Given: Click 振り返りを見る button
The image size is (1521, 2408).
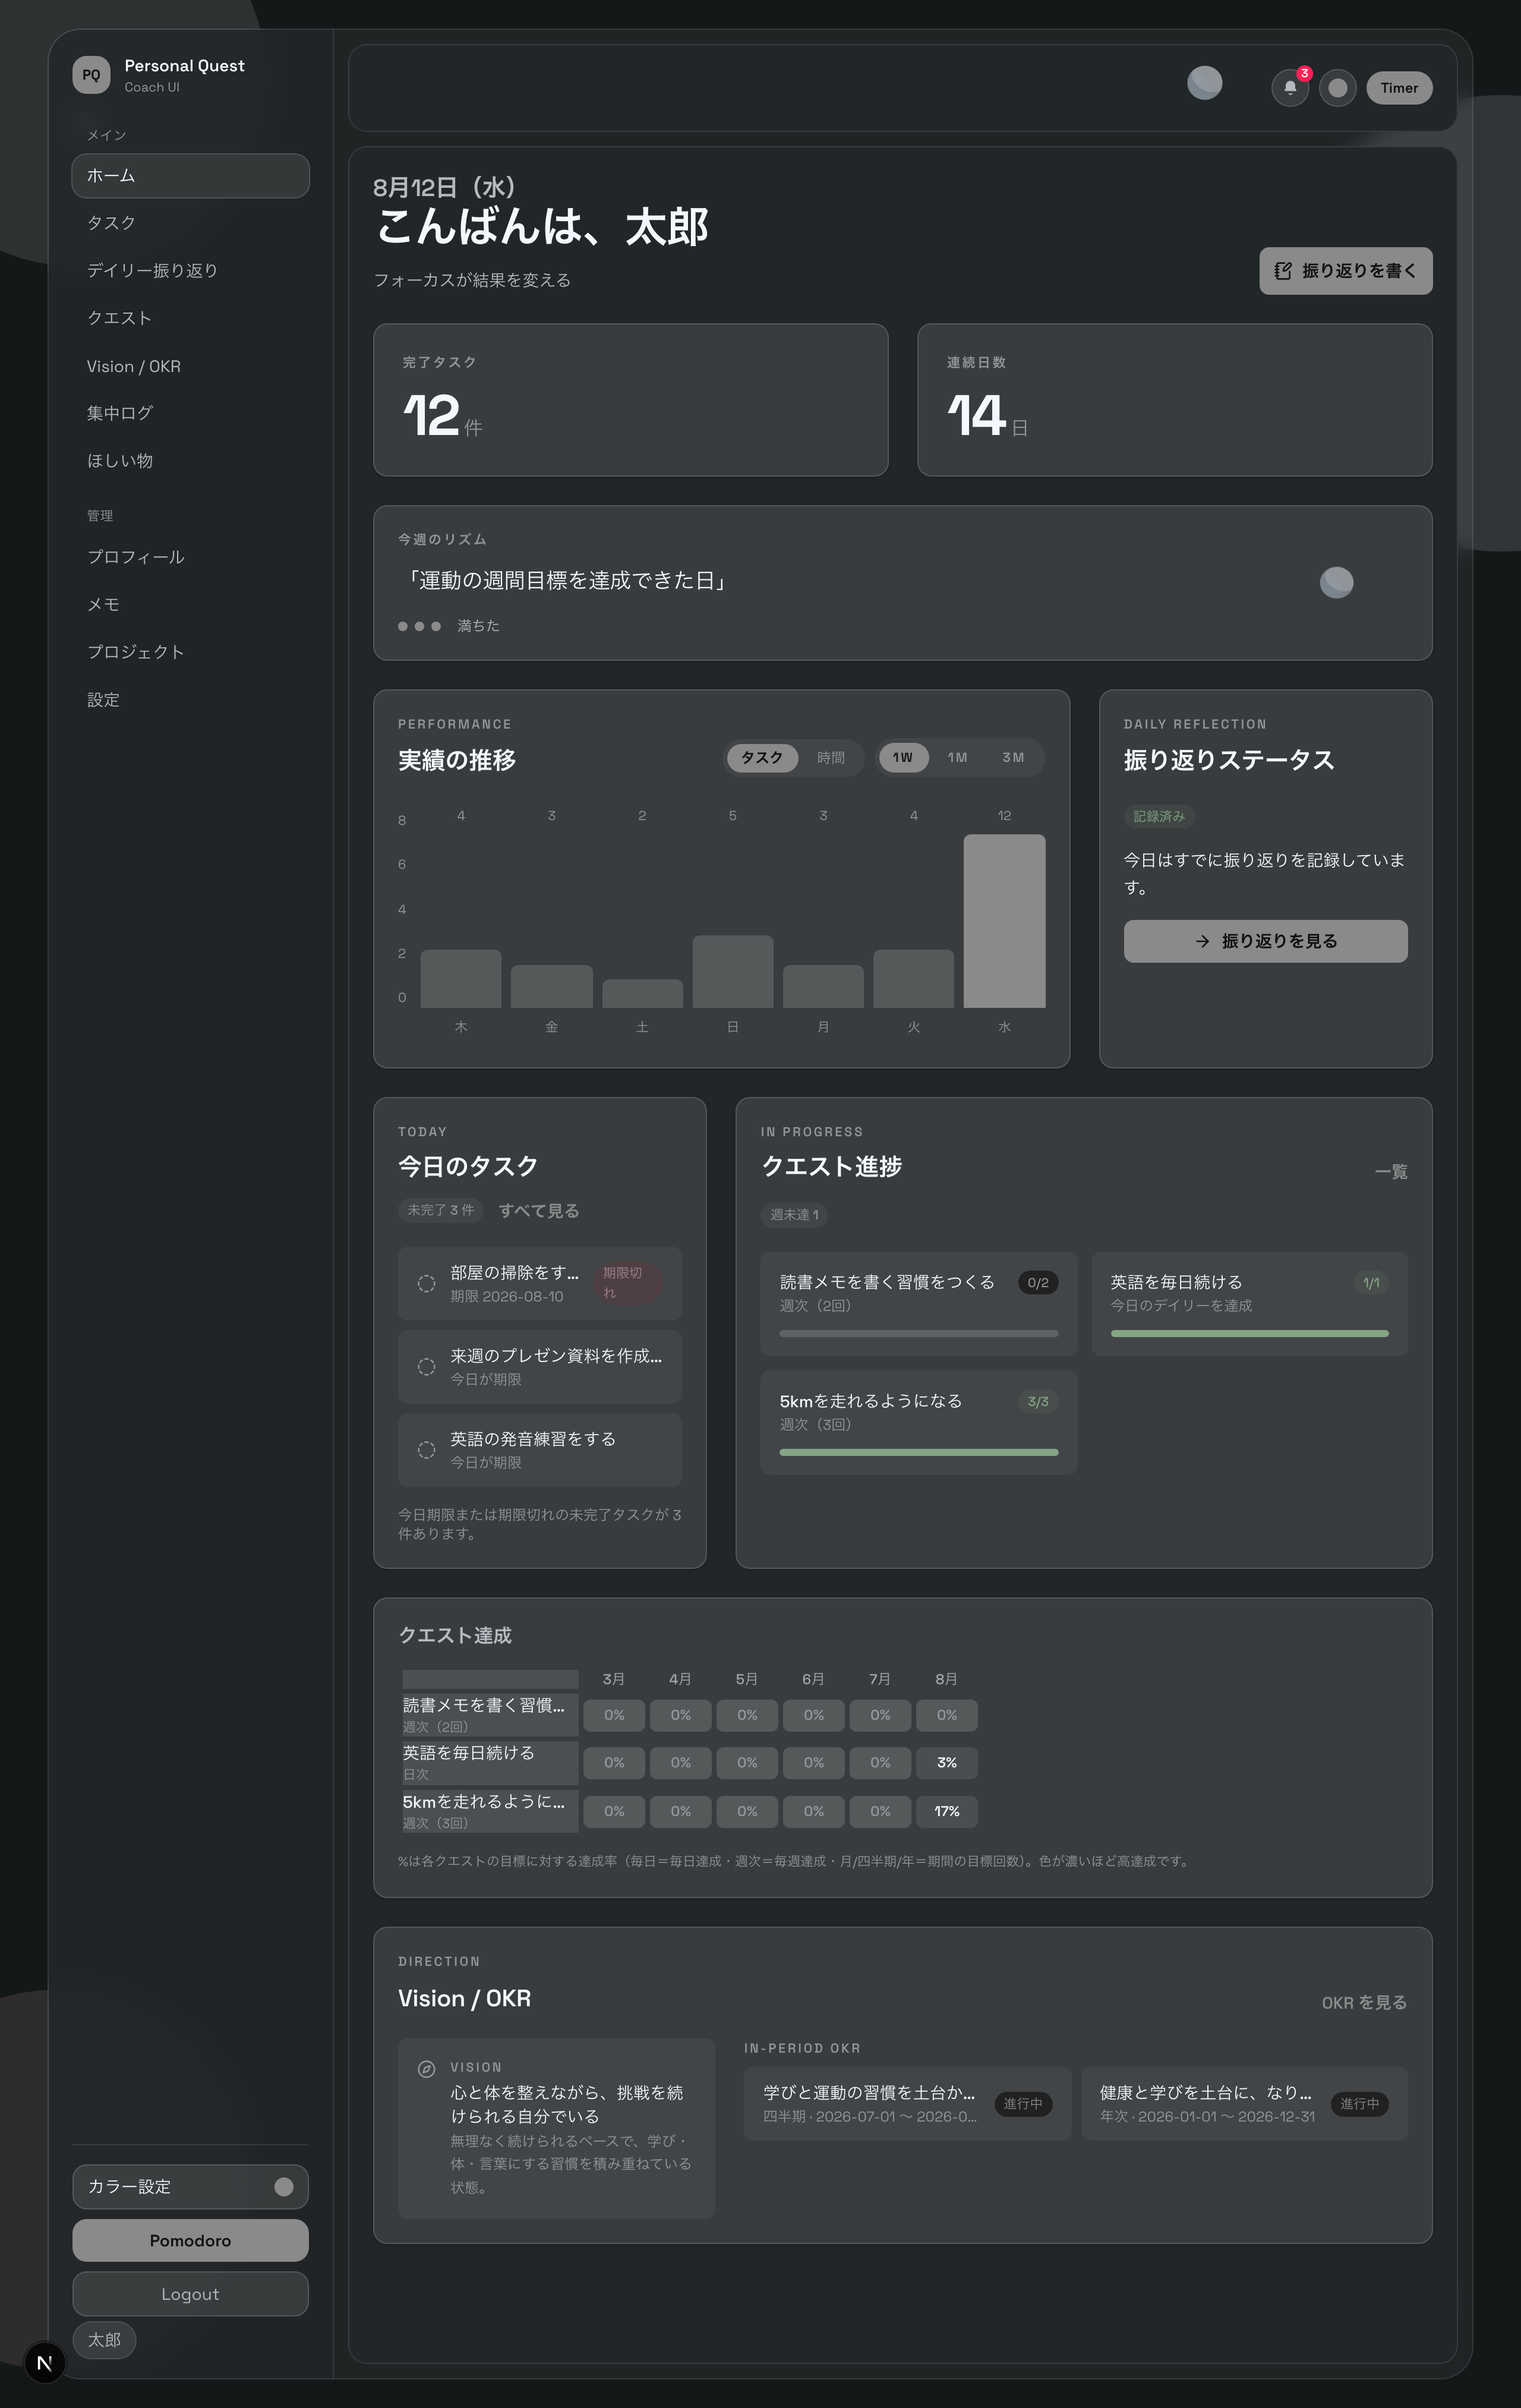Looking at the screenshot, I should point(1265,941).
